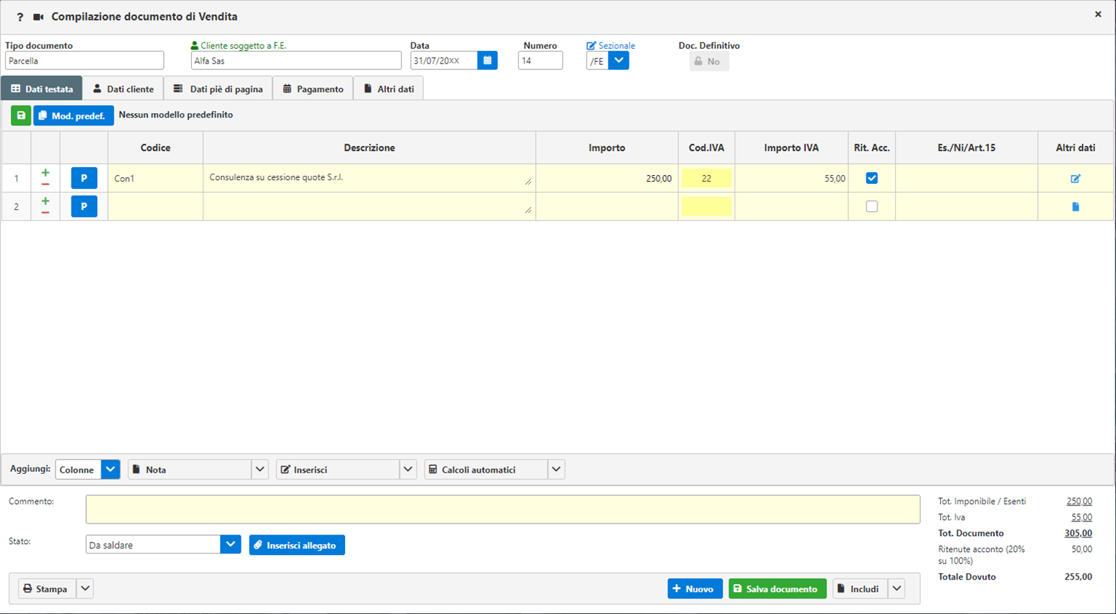This screenshot has width=1116, height=614.
Task: Click the green save model icon
Action: pyautogui.click(x=21, y=115)
